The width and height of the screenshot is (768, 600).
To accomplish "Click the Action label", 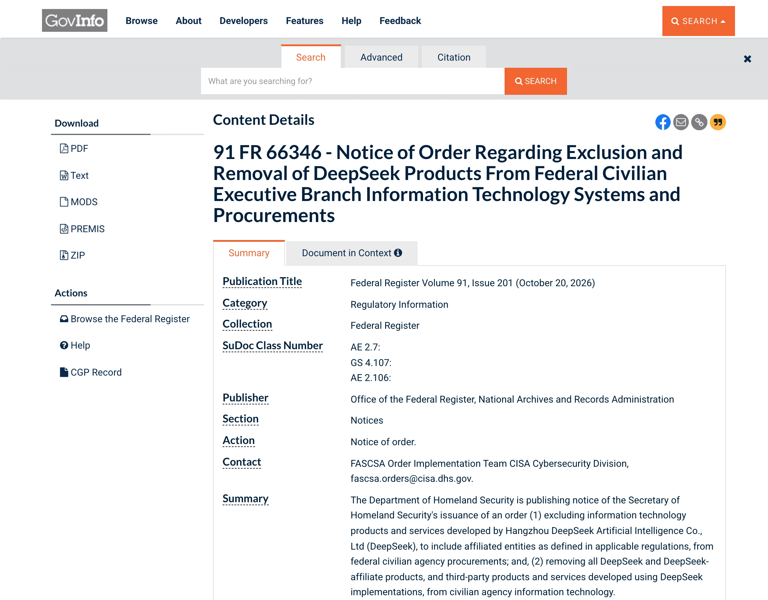I will click(x=238, y=440).
